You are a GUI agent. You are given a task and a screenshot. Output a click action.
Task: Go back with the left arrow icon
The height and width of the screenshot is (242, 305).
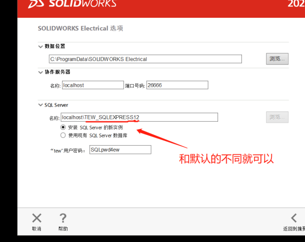[x=294, y=218]
